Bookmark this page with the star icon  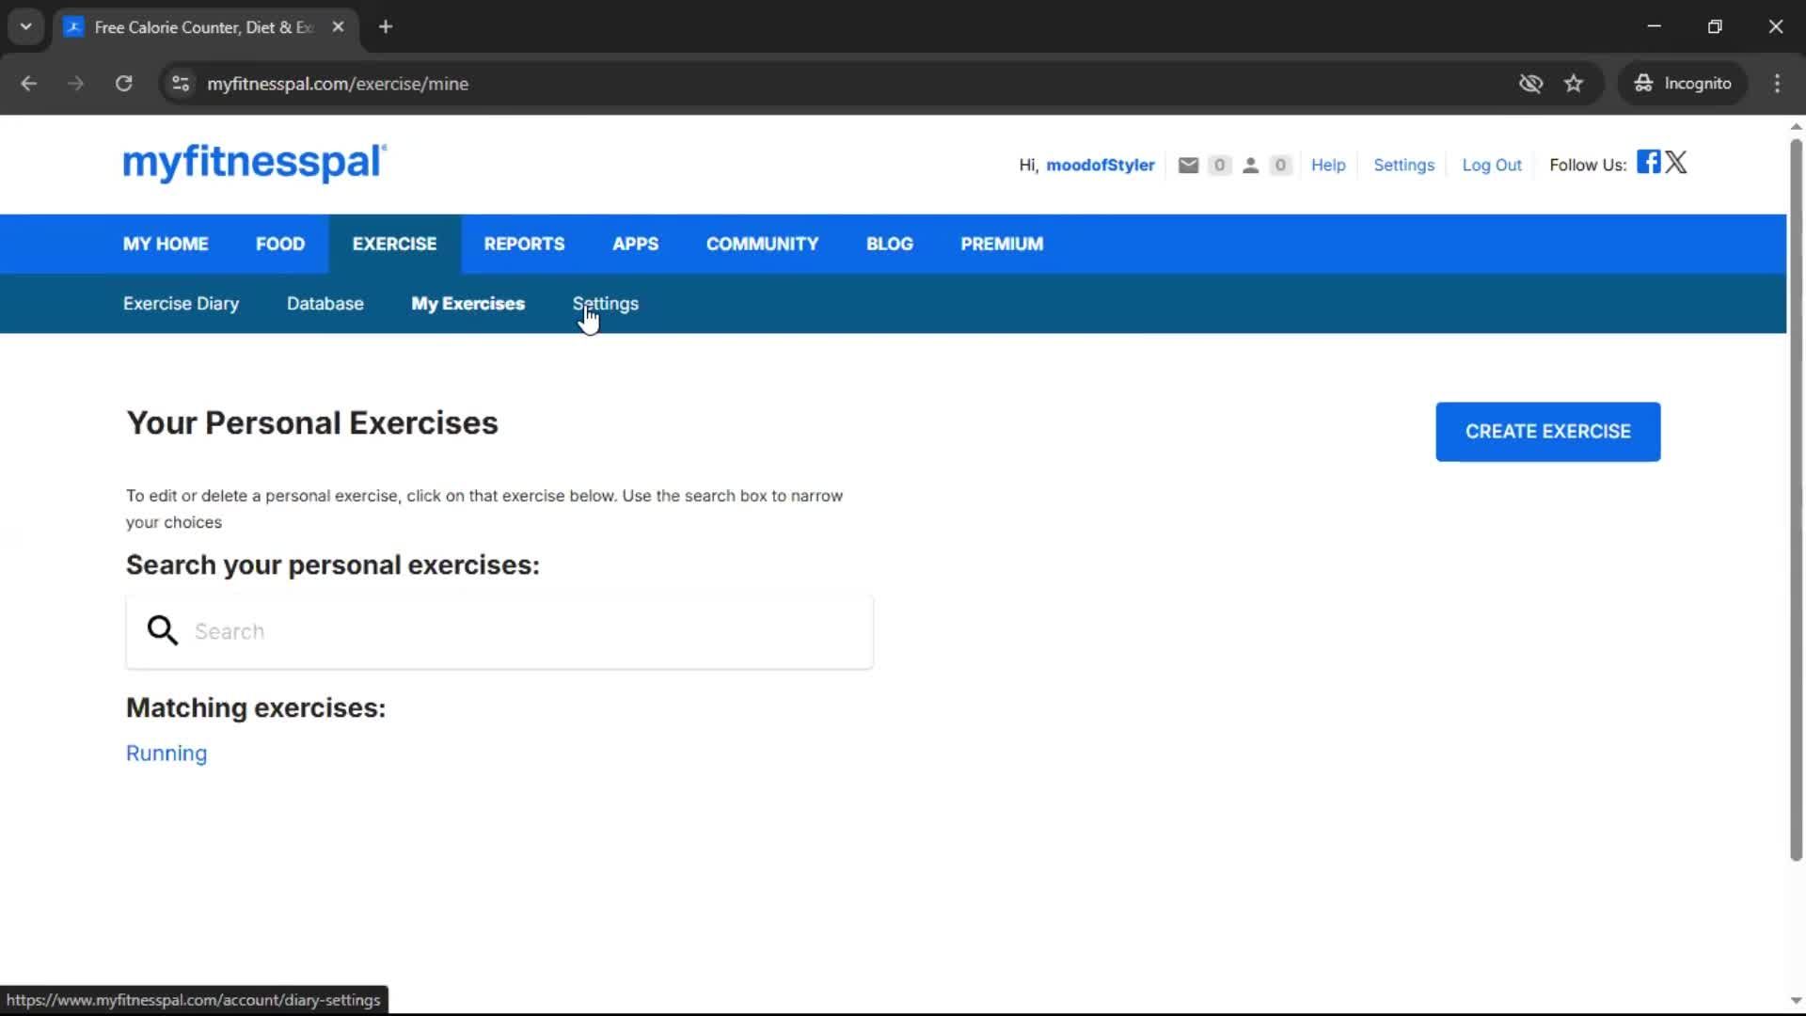click(1574, 84)
